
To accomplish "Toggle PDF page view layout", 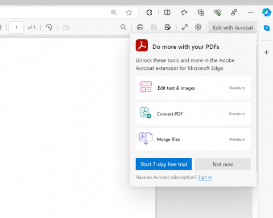I will (65, 27).
